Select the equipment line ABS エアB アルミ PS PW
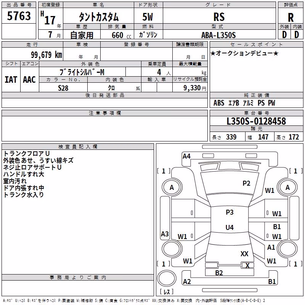Screen dimensions: 305x305 click(244, 103)
